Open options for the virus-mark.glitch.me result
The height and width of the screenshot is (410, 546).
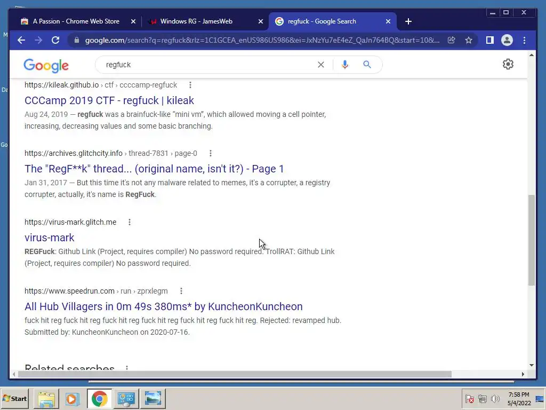coord(130,222)
